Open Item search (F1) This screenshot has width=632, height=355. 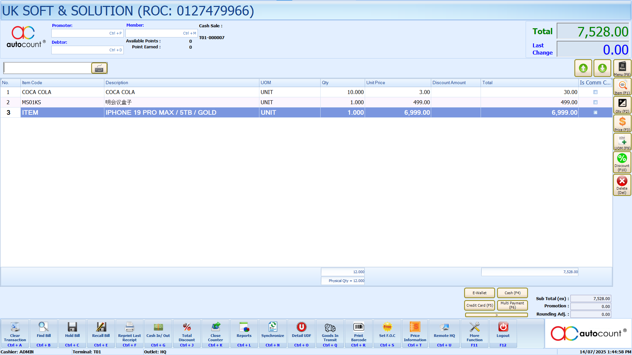(x=622, y=87)
